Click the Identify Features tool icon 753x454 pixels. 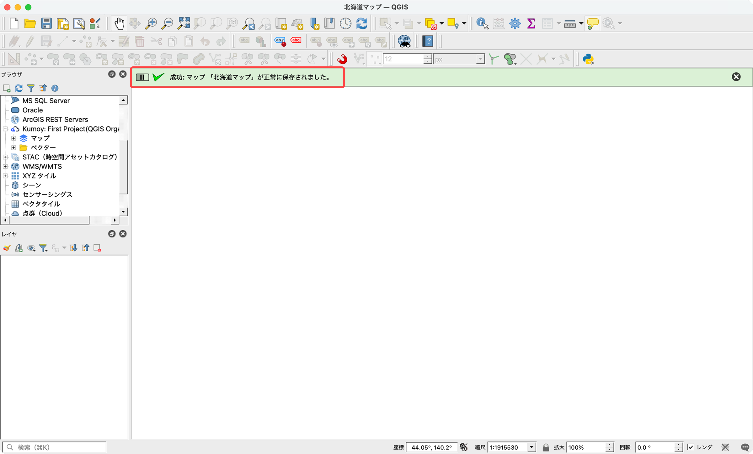pyautogui.click(x=482, y=23)
